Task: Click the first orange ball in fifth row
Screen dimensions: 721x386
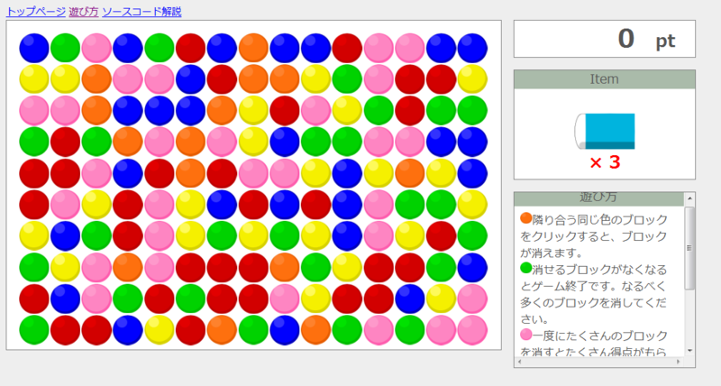Action: (190, 173)
